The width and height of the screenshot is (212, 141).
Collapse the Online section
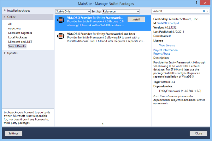5,17
